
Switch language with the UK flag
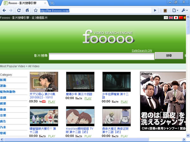point(171,18)
